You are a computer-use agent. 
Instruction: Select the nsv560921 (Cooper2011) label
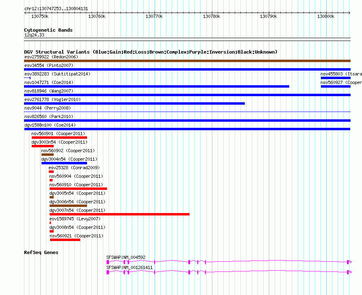(x=76, y=236)
